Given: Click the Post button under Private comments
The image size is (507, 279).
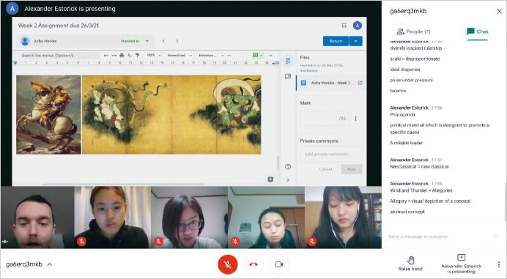Looking at the screenshot, I should point(352,169).
